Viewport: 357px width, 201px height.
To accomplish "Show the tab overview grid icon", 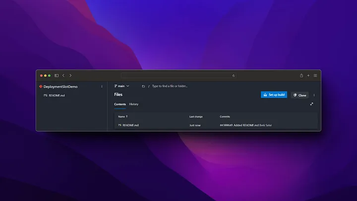I will pyautogui.click(x=315, y=75).
